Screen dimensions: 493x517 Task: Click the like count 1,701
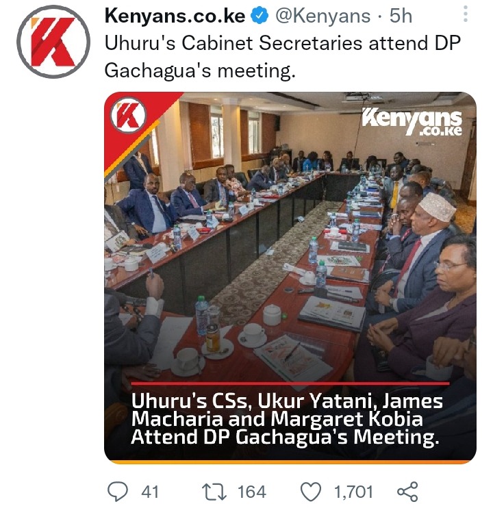point(353,492)
